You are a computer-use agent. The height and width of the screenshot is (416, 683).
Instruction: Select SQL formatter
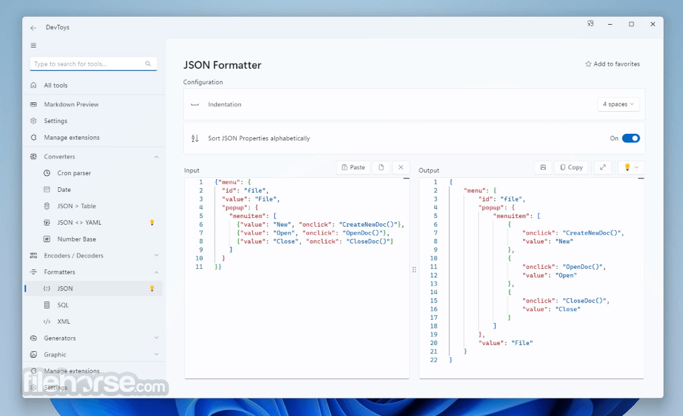click(x=94, y=306)
